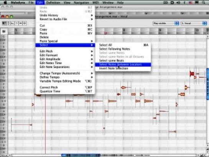Expand the Revert to Audio File submenu
Image resolution: width=209 pixels, height=157 pixels.
[65, 19]
